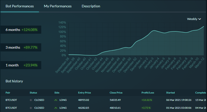Image resolution: width=207 pixels, height=112 pixels.
Task: Click the entry price 46282.85
Action: [x=84, y=108]
